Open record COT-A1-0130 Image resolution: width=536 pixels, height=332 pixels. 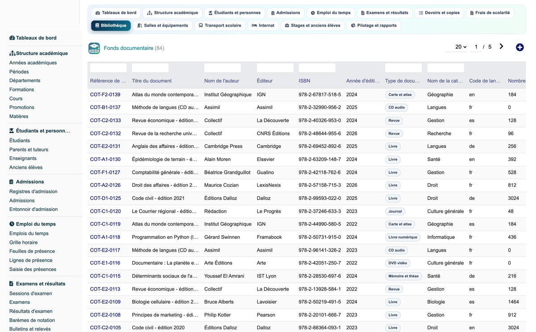click(x=105, y=159)
